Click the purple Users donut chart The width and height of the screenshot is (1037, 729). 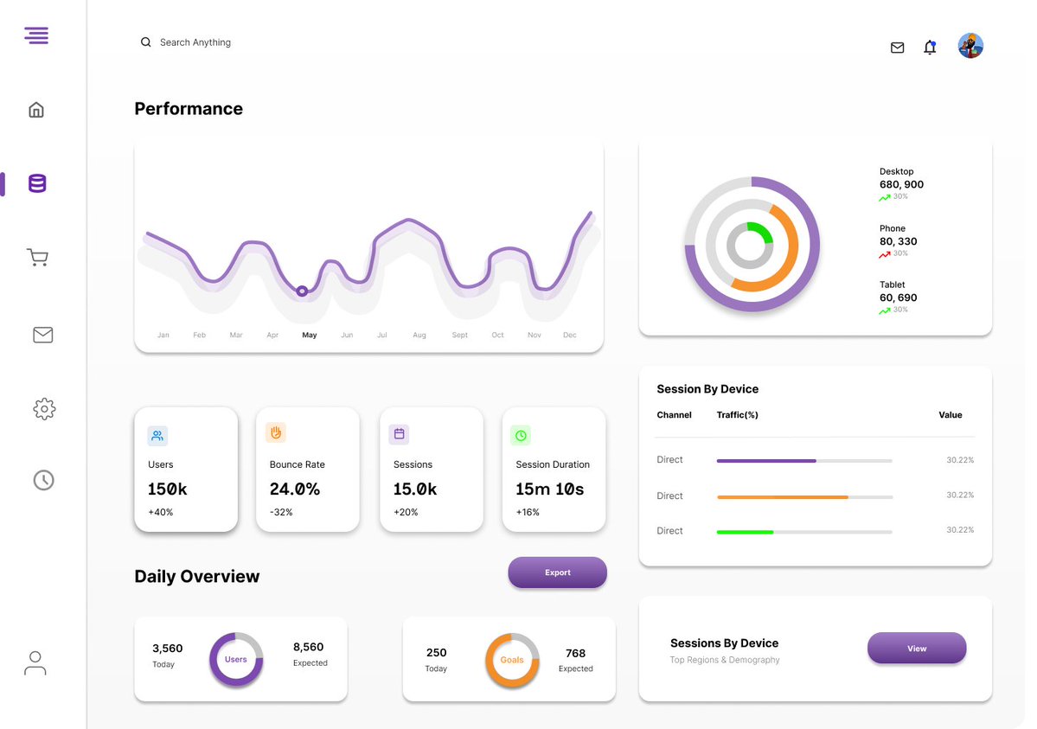[236, 660]
